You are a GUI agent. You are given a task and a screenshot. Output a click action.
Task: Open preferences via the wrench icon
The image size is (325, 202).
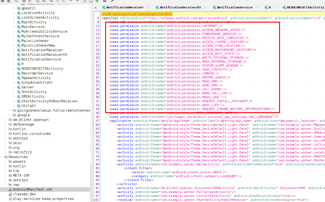(x=112, y=1)
